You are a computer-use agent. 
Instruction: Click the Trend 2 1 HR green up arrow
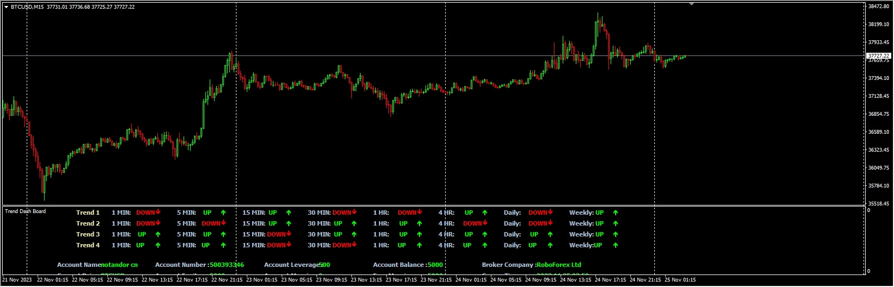tap(419, 223)
